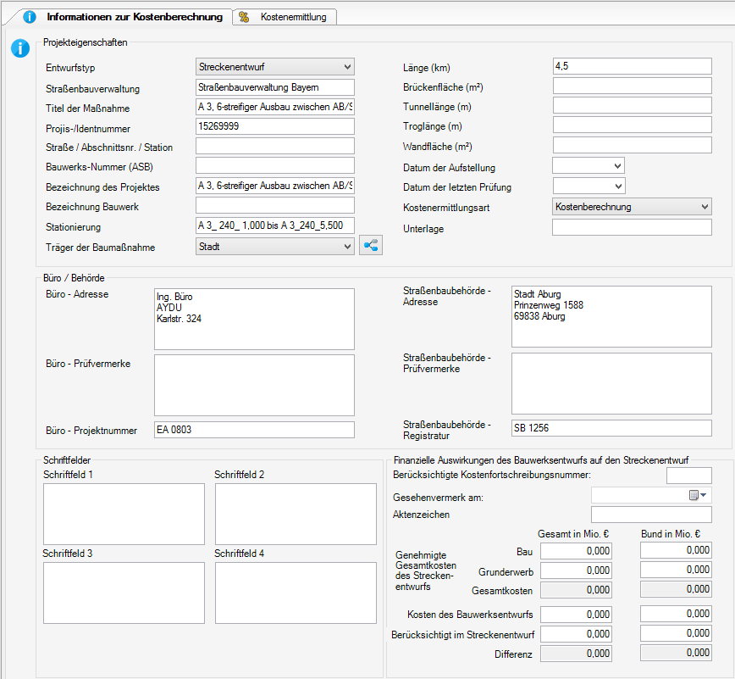
Task: Focus the Brückenfläche (m²) field
Action: [633, 86]
